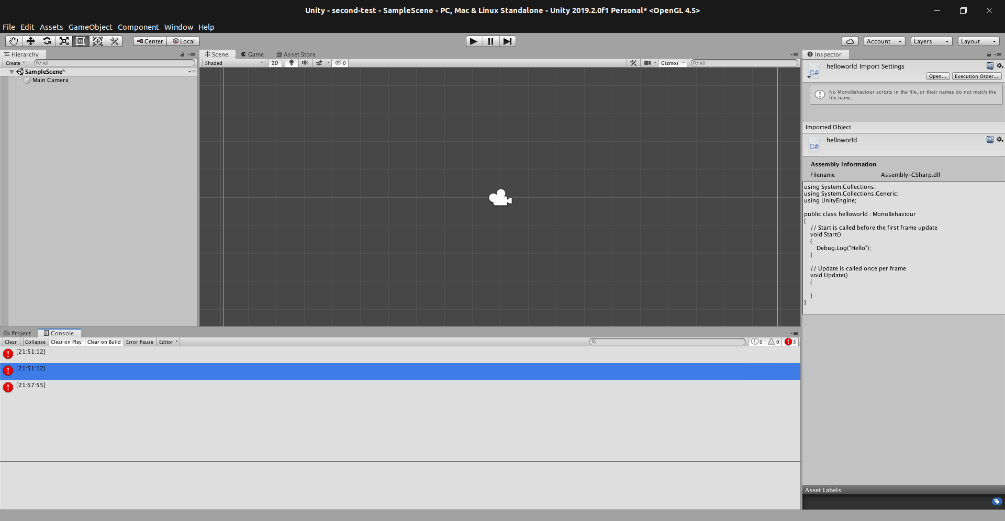This screenshot has width=1005, height=521.
Task: Select the Hand tool
Action: pyautogui.click(x=14, y=41)
